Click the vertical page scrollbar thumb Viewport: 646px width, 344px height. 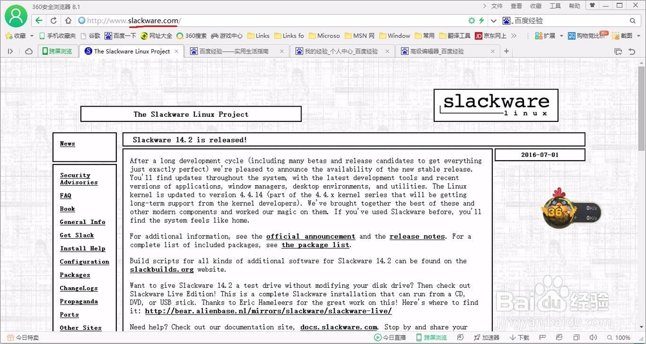[641, 109]
